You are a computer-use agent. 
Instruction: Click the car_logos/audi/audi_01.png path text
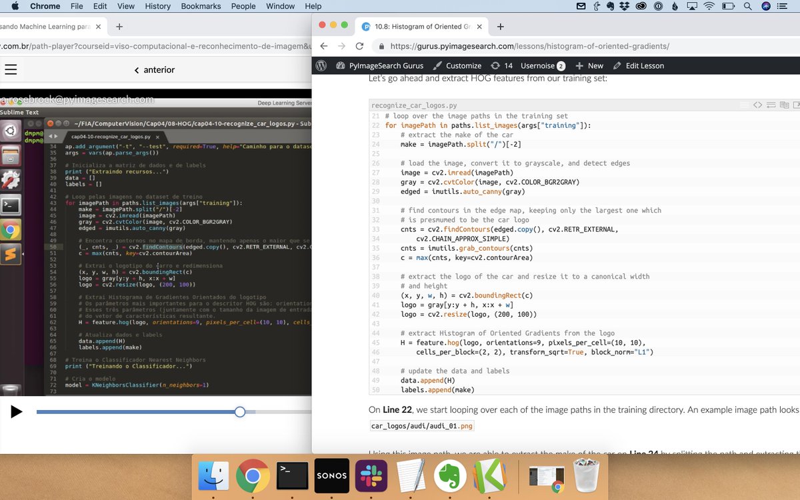coord(423,425)
